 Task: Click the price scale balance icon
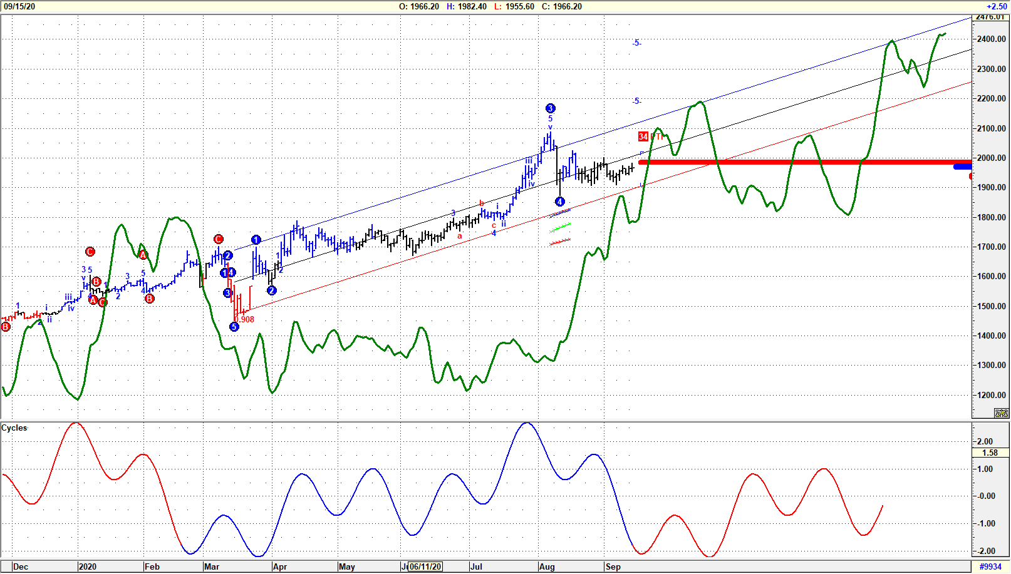tap(1001, 413)
